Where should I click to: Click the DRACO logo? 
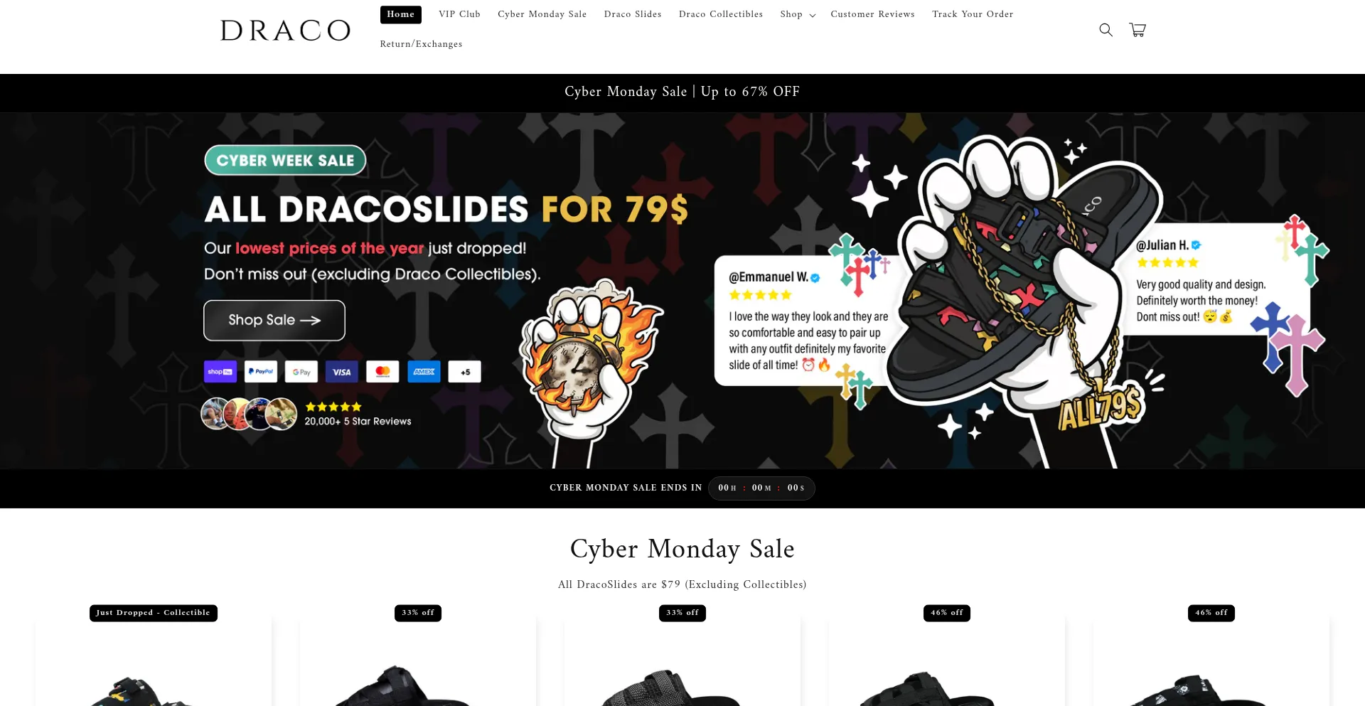285,31
